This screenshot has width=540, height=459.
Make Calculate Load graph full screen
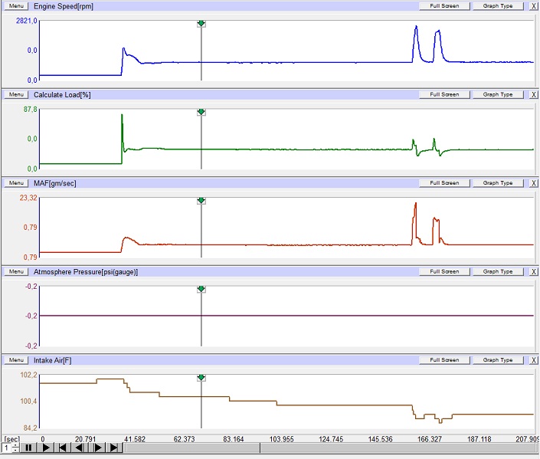click(444, 94)
